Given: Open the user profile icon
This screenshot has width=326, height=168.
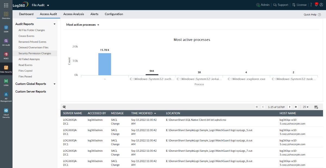Looking at the screenshot, I should pos(321,5).
